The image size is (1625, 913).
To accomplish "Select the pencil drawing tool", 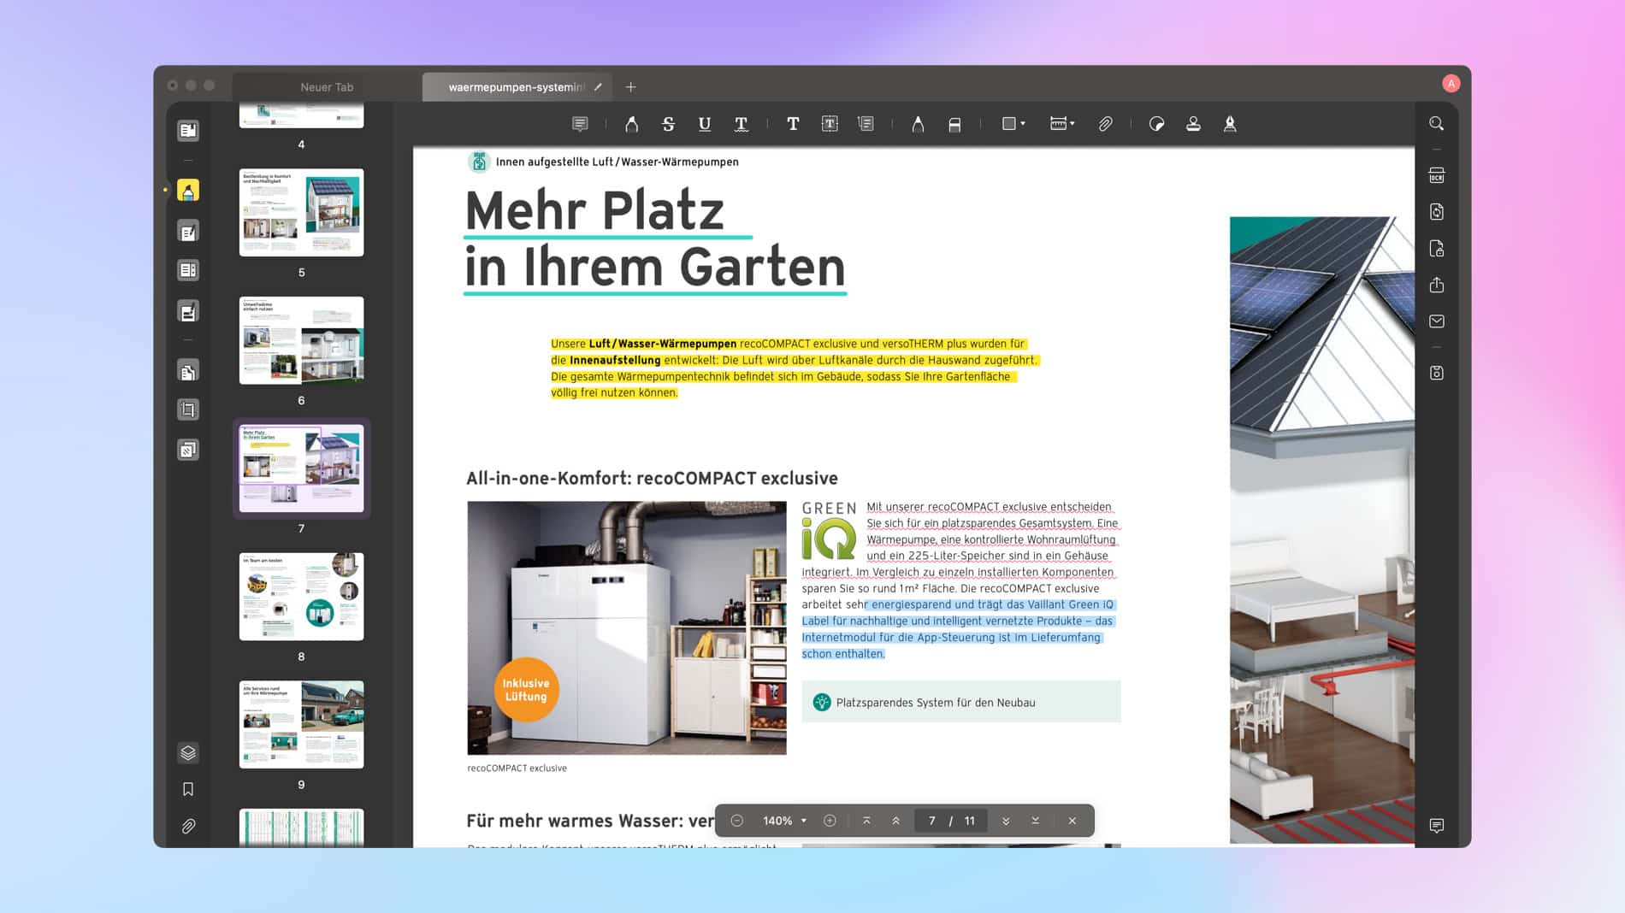I will tap(918, 124).
